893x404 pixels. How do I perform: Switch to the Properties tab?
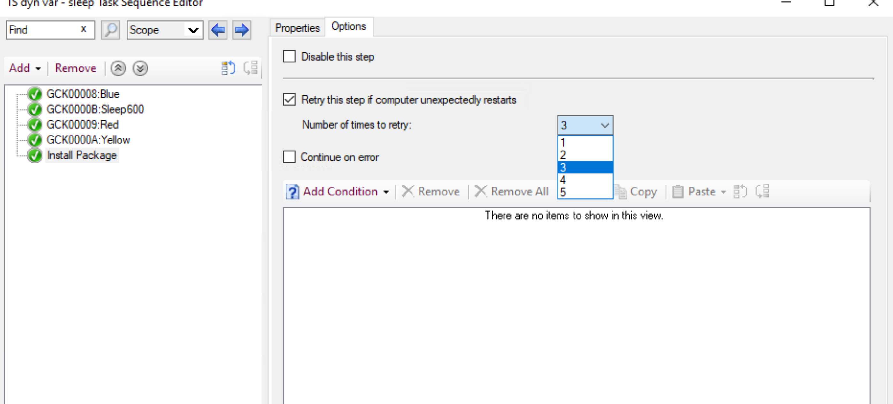(x=297, y=27)
